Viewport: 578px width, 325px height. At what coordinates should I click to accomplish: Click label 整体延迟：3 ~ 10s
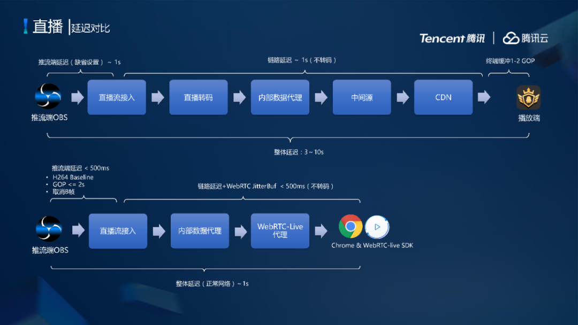299,152
